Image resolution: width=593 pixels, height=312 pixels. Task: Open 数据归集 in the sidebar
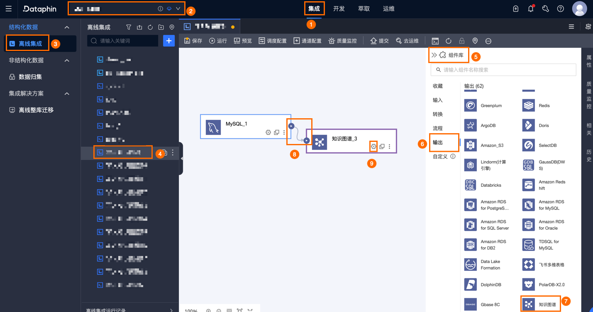[30, 77]
